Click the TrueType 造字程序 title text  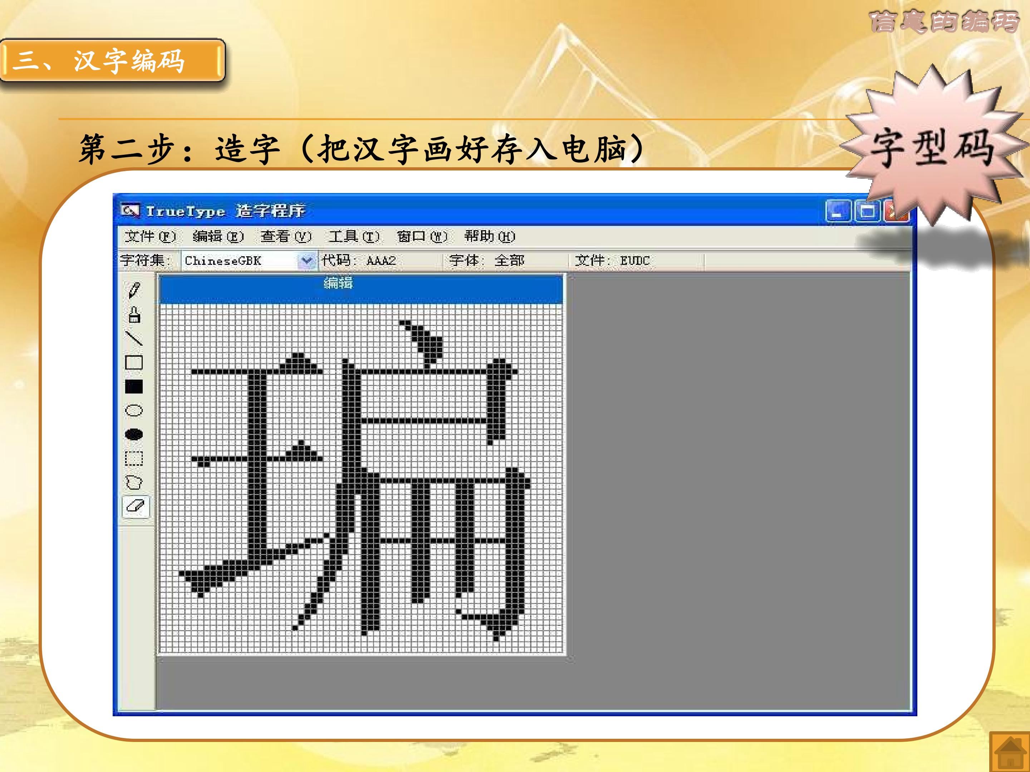coord(225,211)
